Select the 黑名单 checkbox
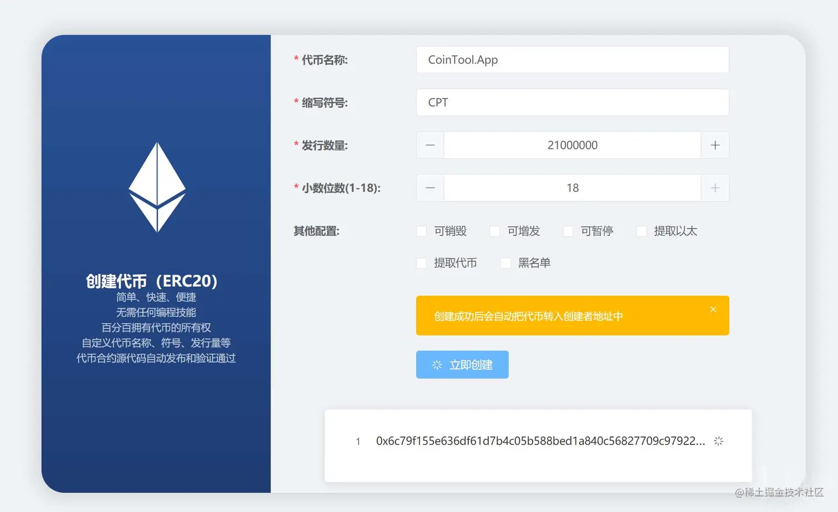Image resolution: width=838 pixels, height=512 pixels. [x=505, y=263]
